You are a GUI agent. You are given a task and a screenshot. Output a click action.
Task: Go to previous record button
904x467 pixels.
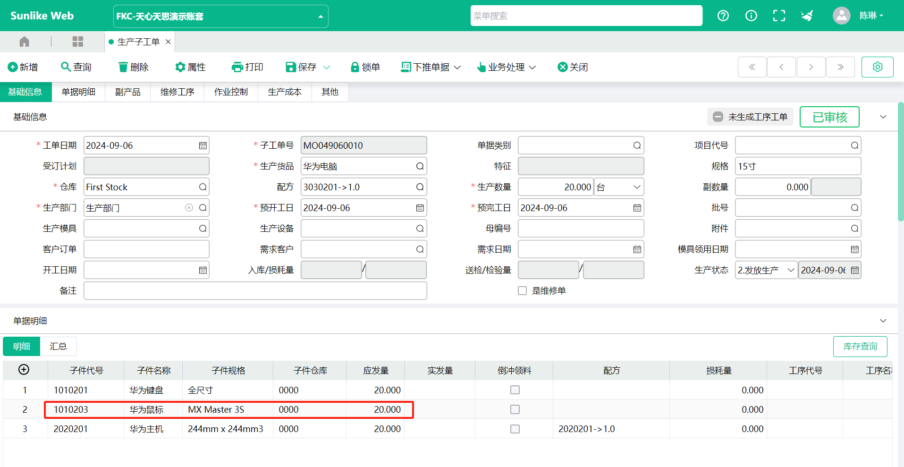pos(781,67)
